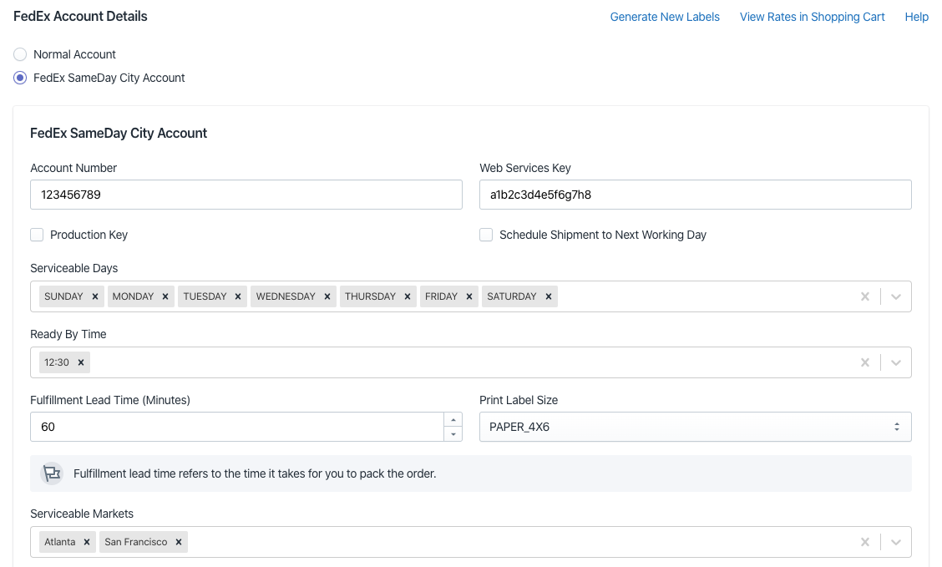Image resolution: width=942 pixels, height=567 pixels.
Task: Remove the THURSDAY tag
Action: coord(408,296)
